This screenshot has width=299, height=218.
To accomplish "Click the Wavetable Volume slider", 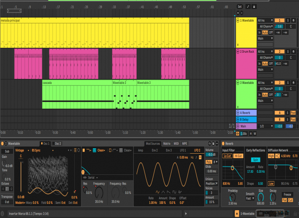I will tap(211, 154).
